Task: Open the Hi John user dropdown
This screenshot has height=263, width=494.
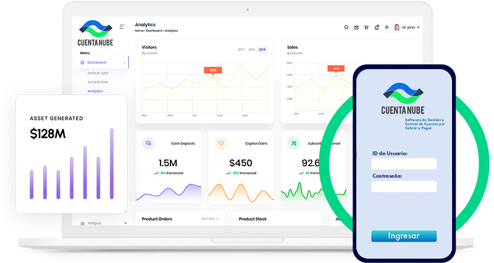Action: (x=411, y=27)
